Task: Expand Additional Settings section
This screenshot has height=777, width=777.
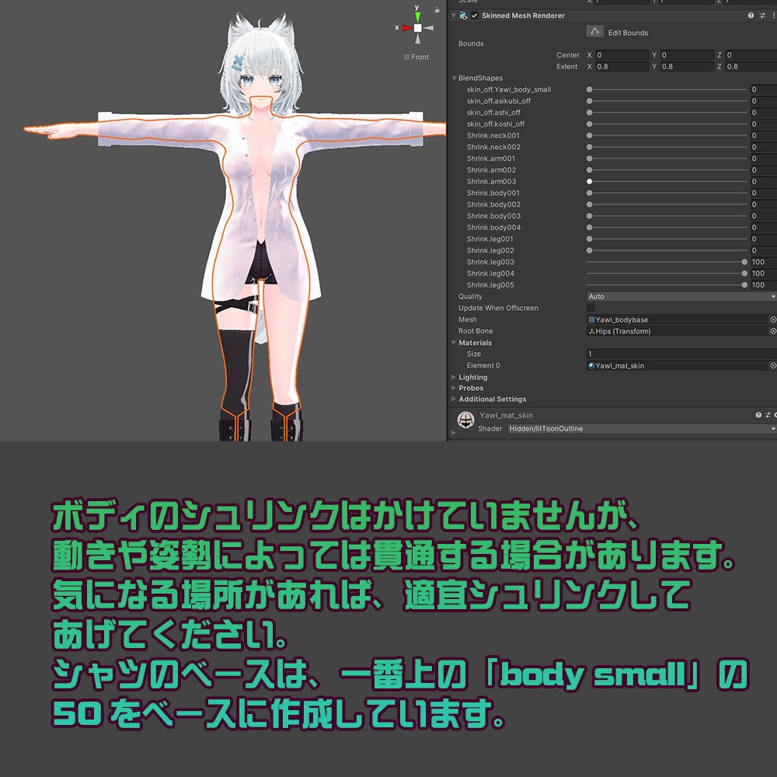Action: point(454,399)
